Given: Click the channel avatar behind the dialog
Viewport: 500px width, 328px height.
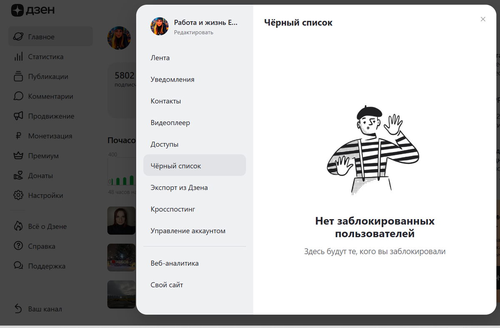Looking at the screenshot, I should [x=119, y=38].
